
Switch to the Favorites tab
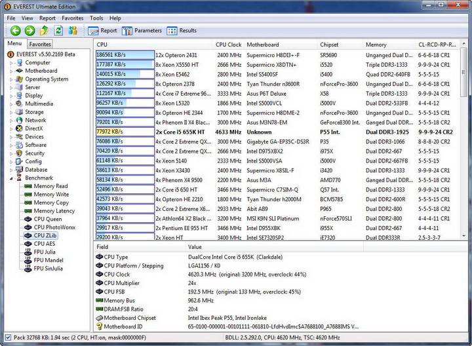(x=40, y=44)
